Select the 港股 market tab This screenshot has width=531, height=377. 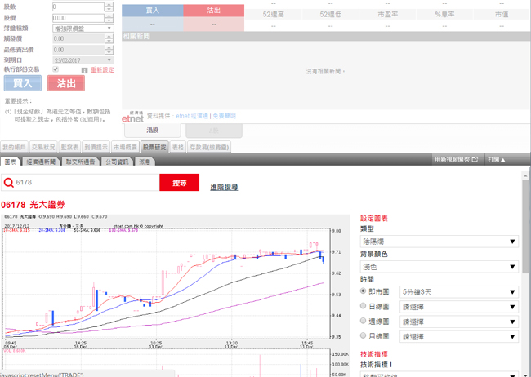click(153, 131)
